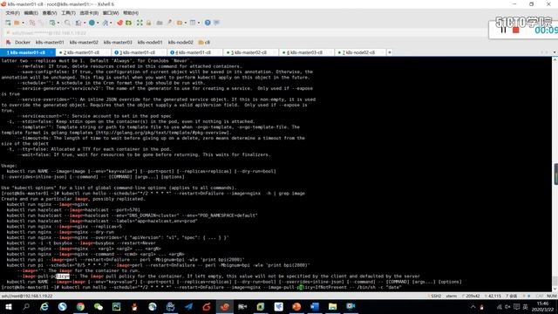This screenshot has width=558, height=314.
Task: Open the 文件(F) menu
Action: (x=12, y=13)
